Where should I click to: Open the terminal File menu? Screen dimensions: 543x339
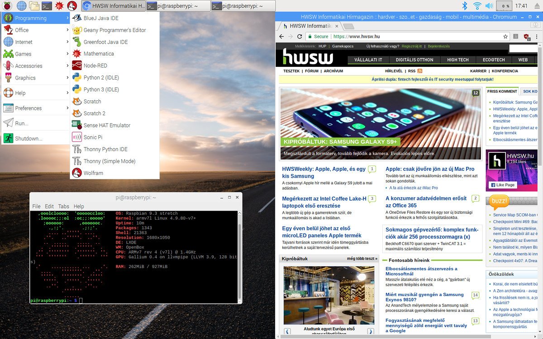point(36,206)
